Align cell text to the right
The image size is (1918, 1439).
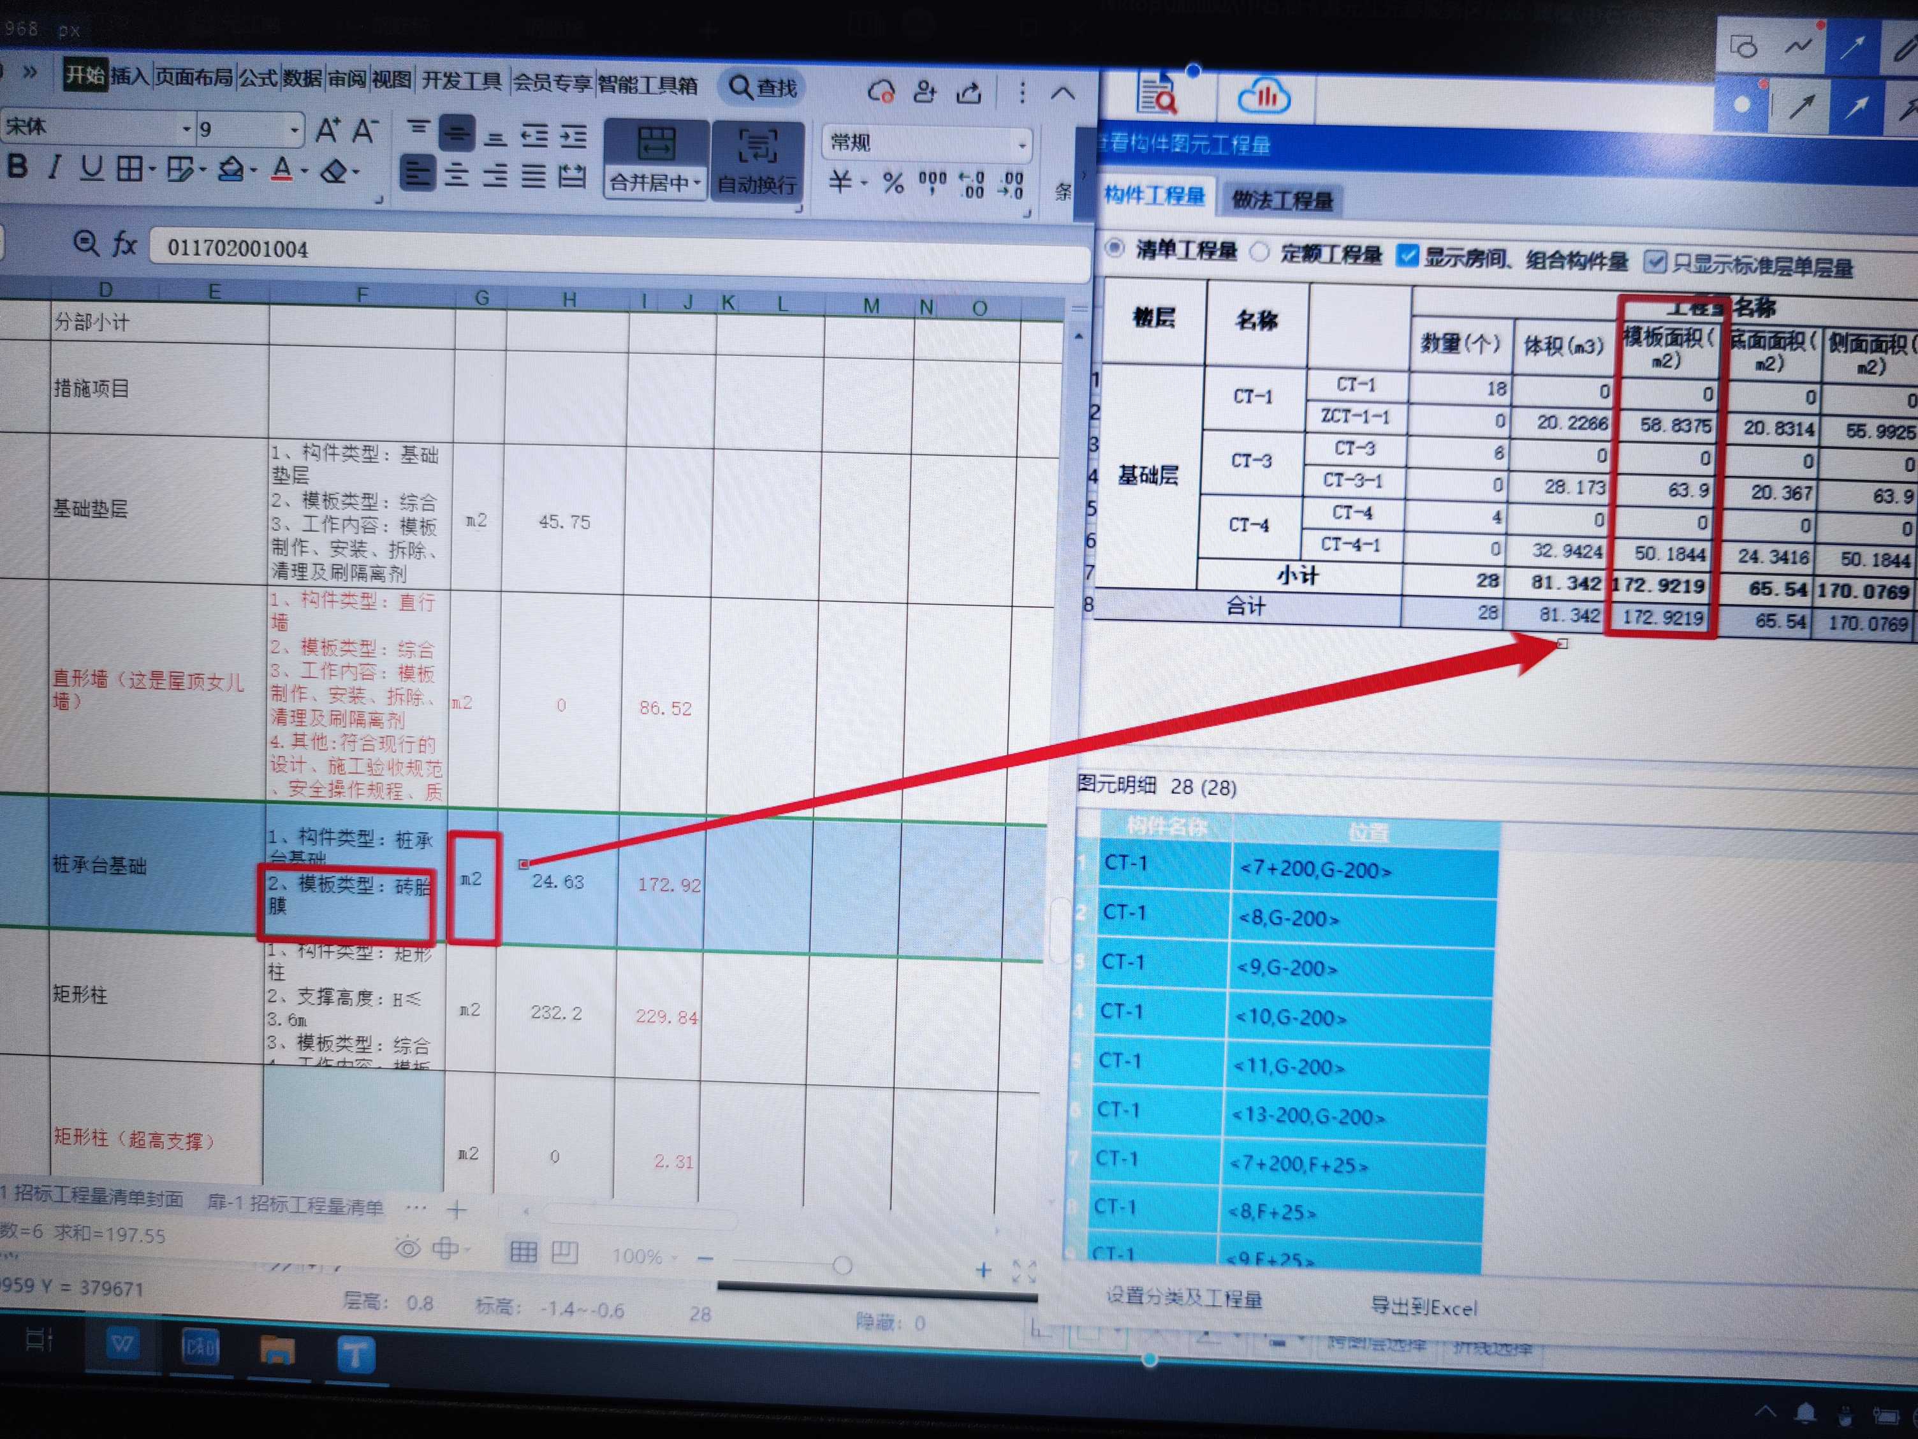(x=495, y=176)
